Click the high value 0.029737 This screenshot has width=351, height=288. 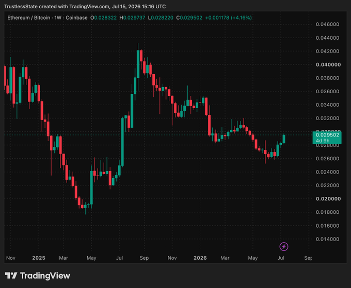[x=134, y=18]
